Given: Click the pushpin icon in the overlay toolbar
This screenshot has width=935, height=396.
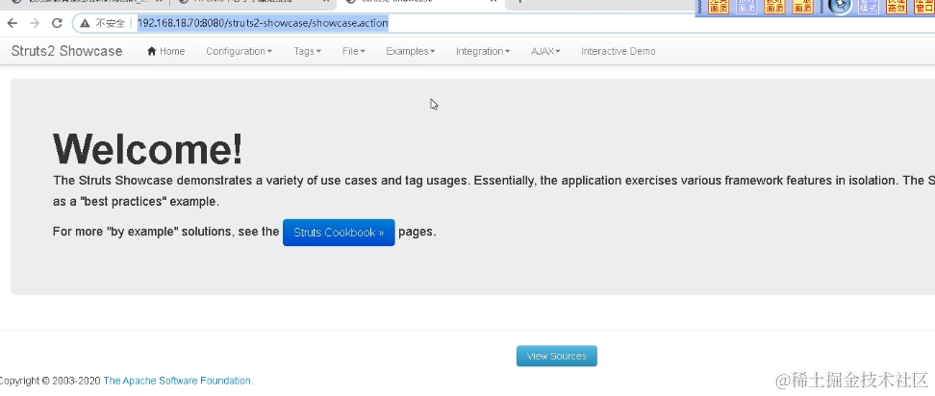Looking at the screenshot, I should point(840,6).
